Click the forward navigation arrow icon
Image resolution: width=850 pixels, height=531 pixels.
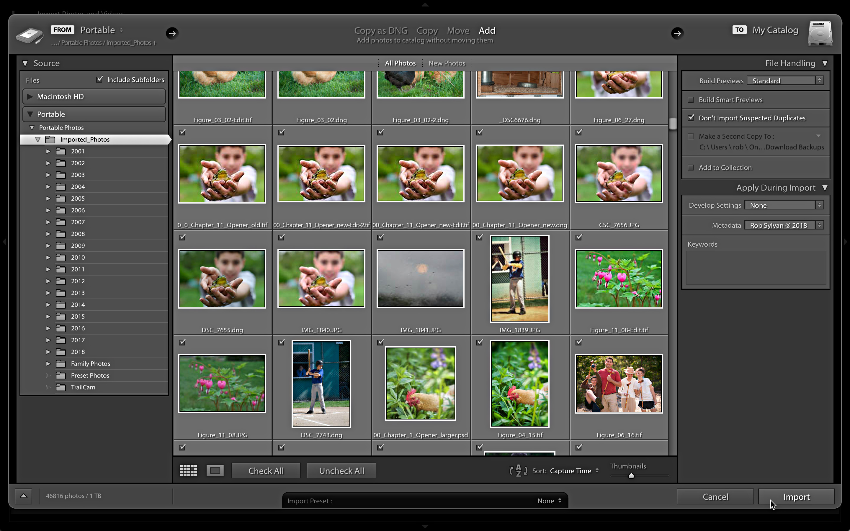(172, 33)
